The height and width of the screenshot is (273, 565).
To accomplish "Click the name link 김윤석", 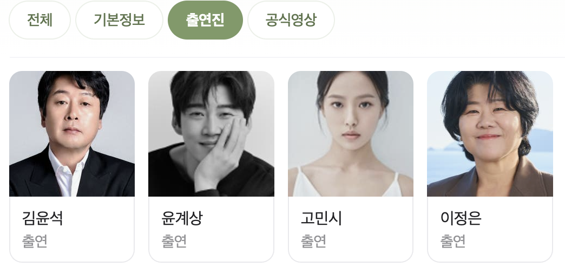I will click(x=43, y=218).
